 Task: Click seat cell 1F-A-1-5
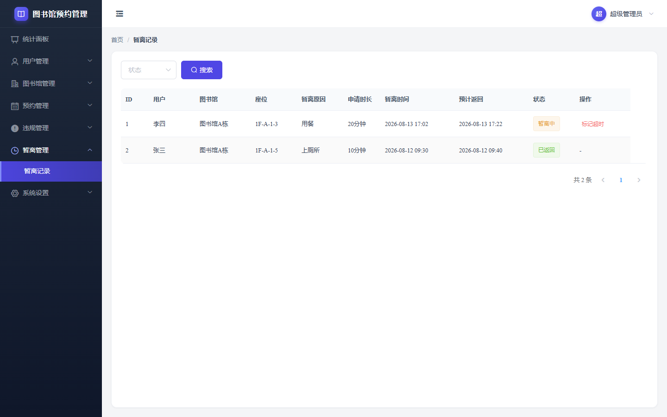click(266, 150)
